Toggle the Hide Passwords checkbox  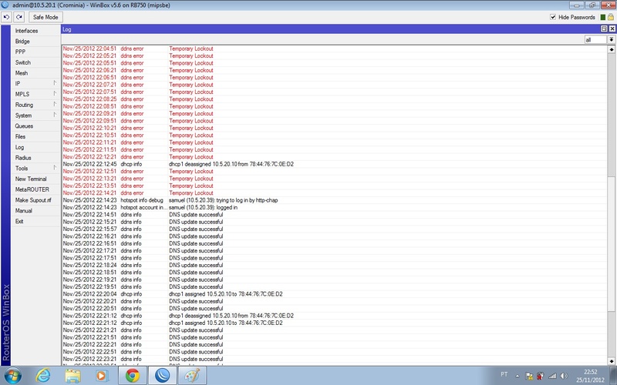click(x=553, y=17)
